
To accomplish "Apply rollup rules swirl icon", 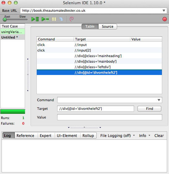I will click(72, 19).
